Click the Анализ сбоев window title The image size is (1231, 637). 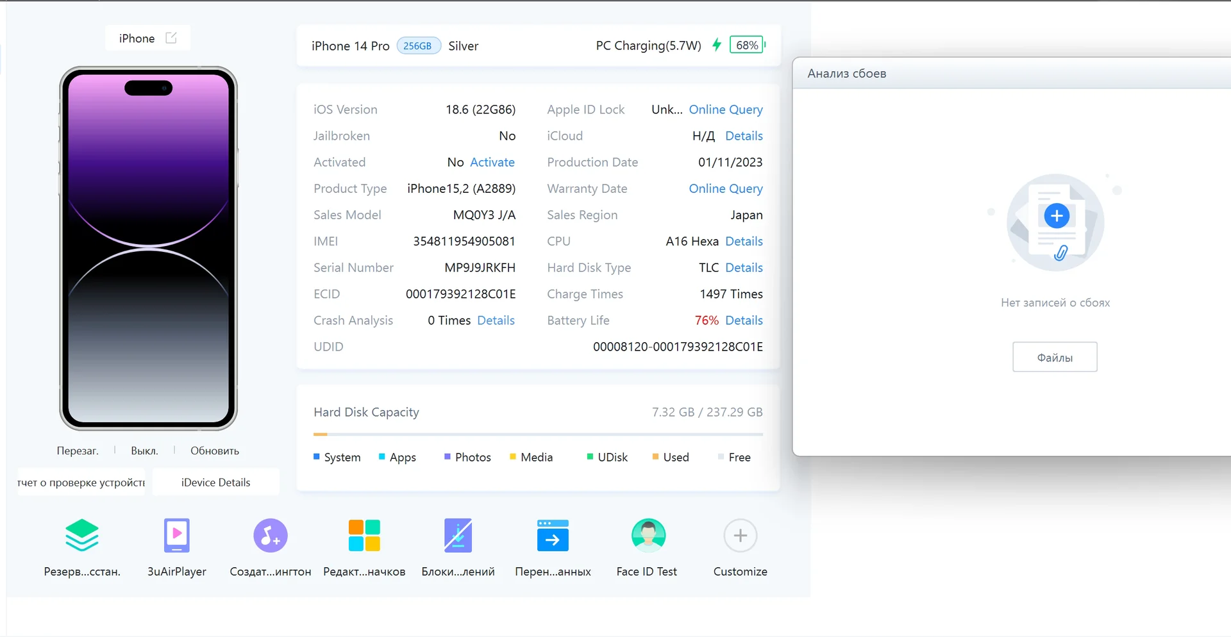coord(847,73)
